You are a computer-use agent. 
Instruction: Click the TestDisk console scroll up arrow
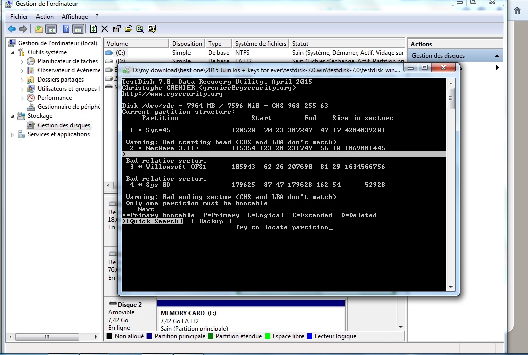pyautogui.click(x=451, y=83)
